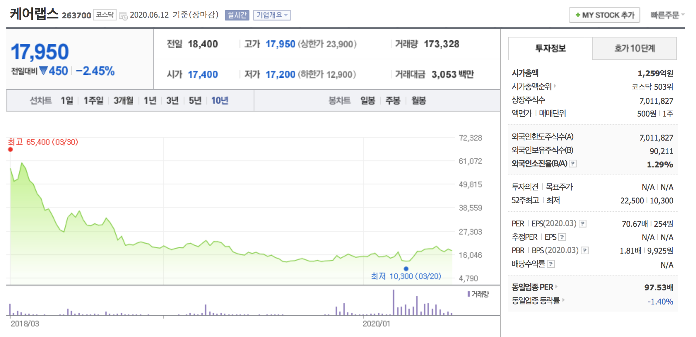Click the calendar icon beside 2020.06.12
Viewport: 696px width, 337px height.
click(x=123, y=16)
